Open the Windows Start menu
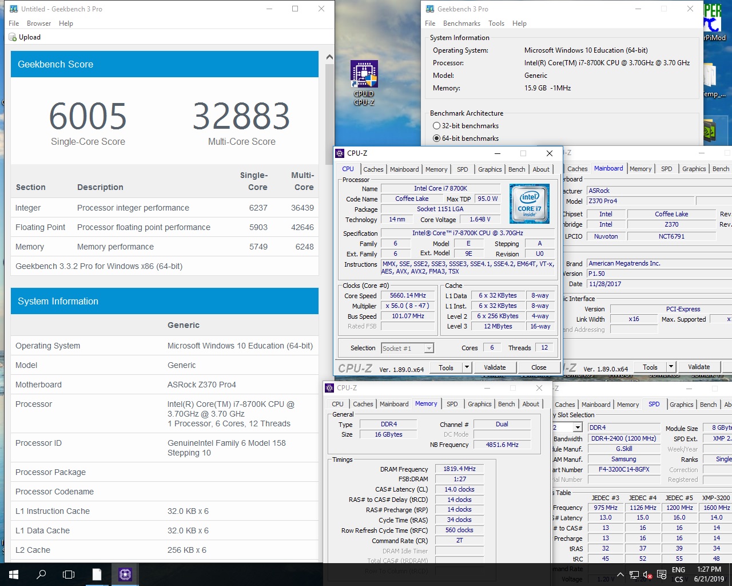732x586 pixels. (14, 574)
